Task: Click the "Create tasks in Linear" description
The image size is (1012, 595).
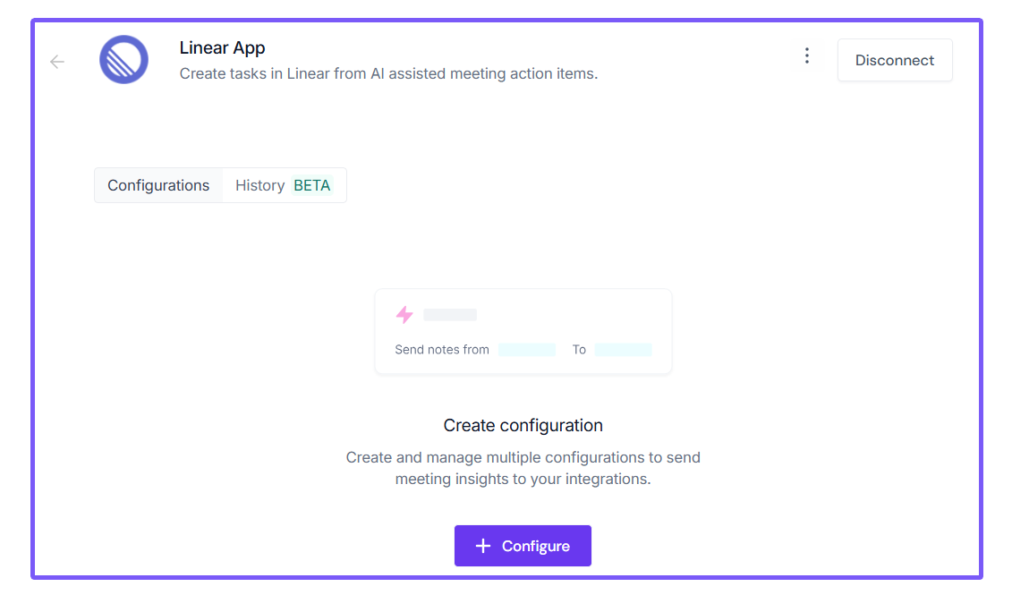Action: pos(388,73)
